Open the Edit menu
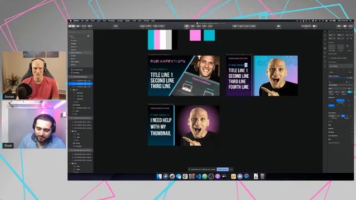This screenshot has height=200, width=356. 87,21
